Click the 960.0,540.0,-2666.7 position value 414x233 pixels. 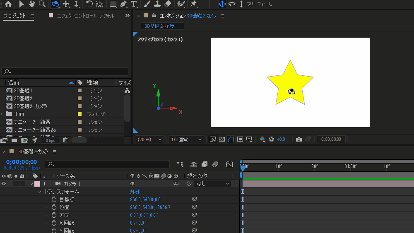tap(150, 207)
